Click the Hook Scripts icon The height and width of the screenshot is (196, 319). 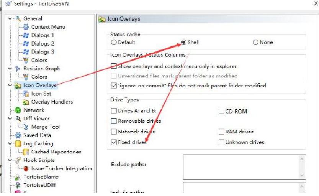click(18, 160)
